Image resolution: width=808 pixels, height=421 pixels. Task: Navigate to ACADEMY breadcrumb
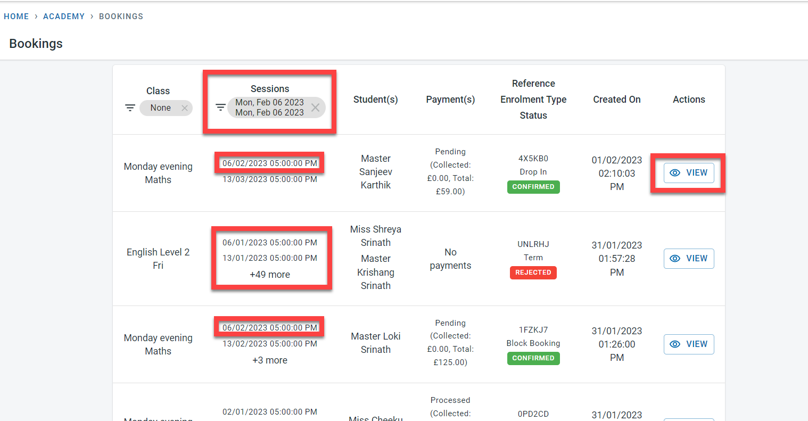click(x=64, y=16)
